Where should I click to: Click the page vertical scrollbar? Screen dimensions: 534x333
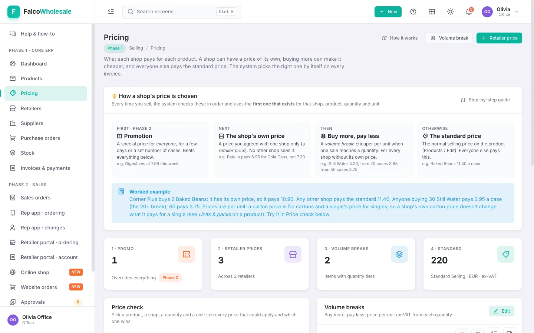(x=532, y=83)
